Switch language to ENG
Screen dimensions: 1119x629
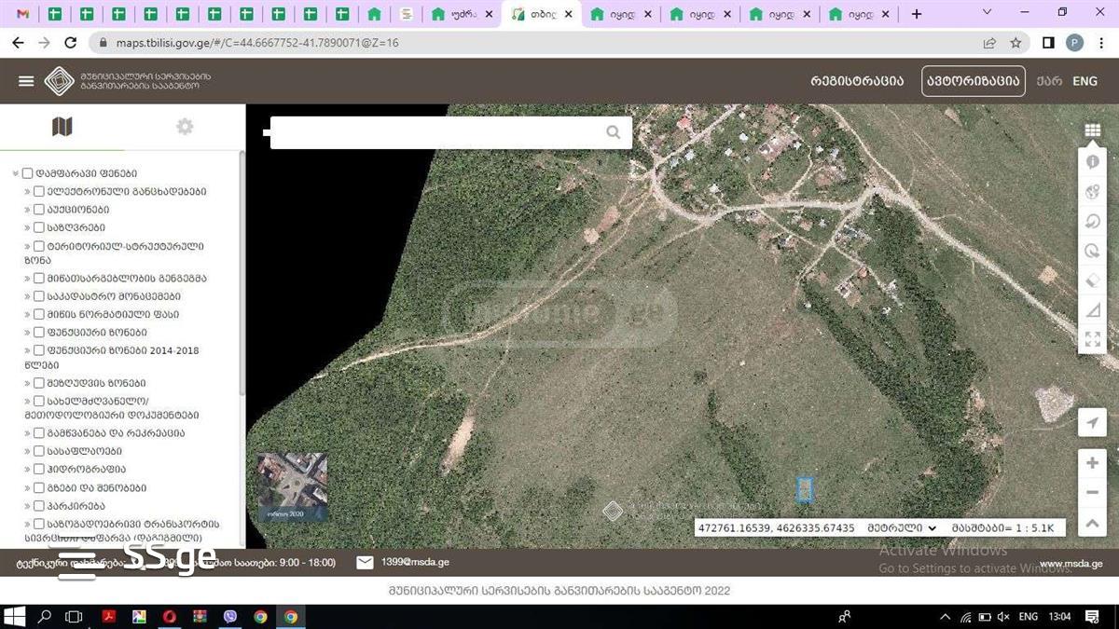click(1084, 81)
